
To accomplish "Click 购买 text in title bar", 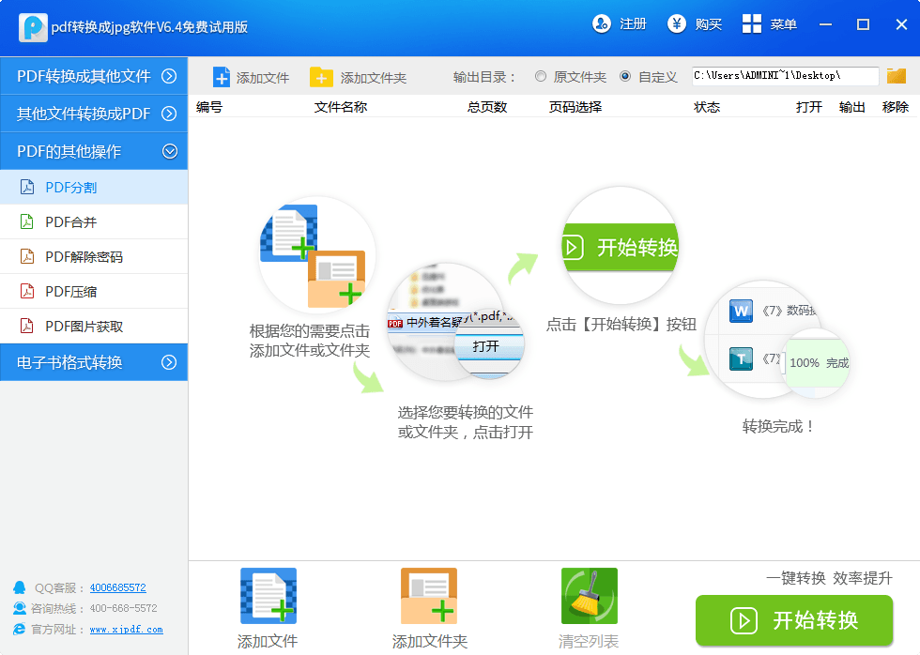I will [x=708, y=24].
